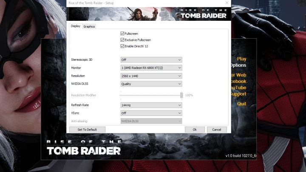Expand the VSync dropdown
Viewport: 306px width, 172px height.
click(151, 113)
